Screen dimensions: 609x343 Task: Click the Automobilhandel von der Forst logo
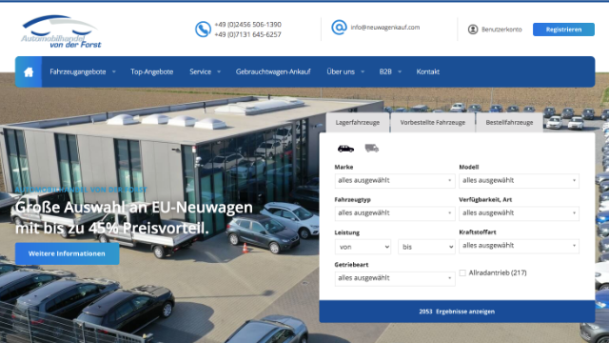coord(61,31)
